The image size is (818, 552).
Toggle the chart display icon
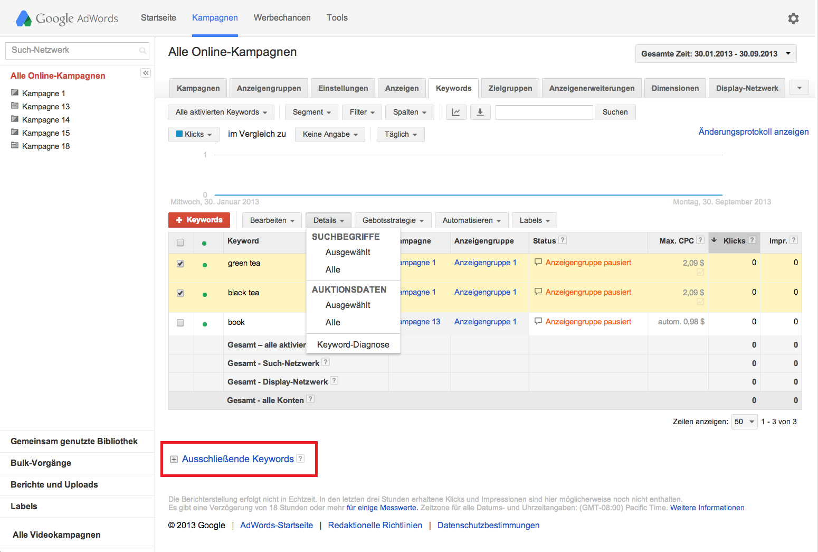pyautogui.click(x=456, y=112)
